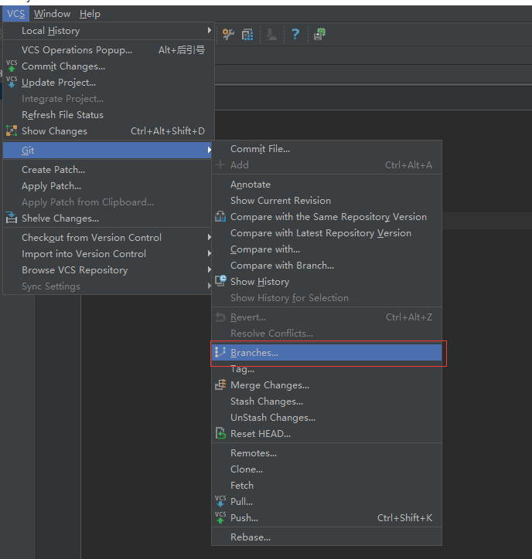Choose Apply Patch from Clipboard entry
This screenshot has width=532, height=559.
[x=107, y=202]
